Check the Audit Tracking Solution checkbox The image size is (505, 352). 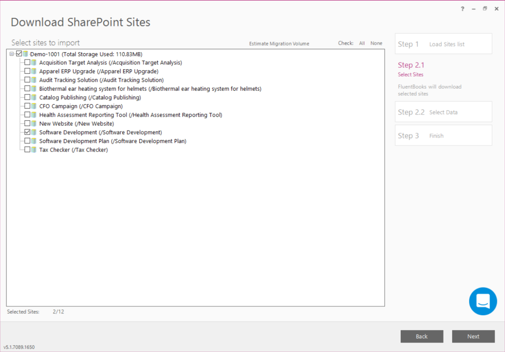click(x=27, y=80)
